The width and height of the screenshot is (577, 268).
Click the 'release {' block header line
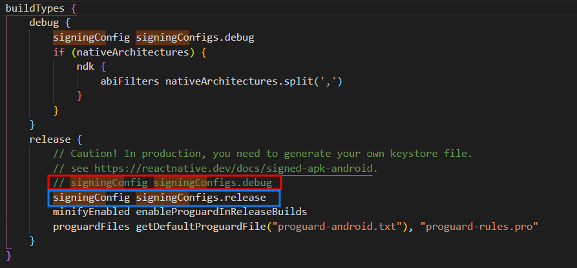click(x=55, y=139)
